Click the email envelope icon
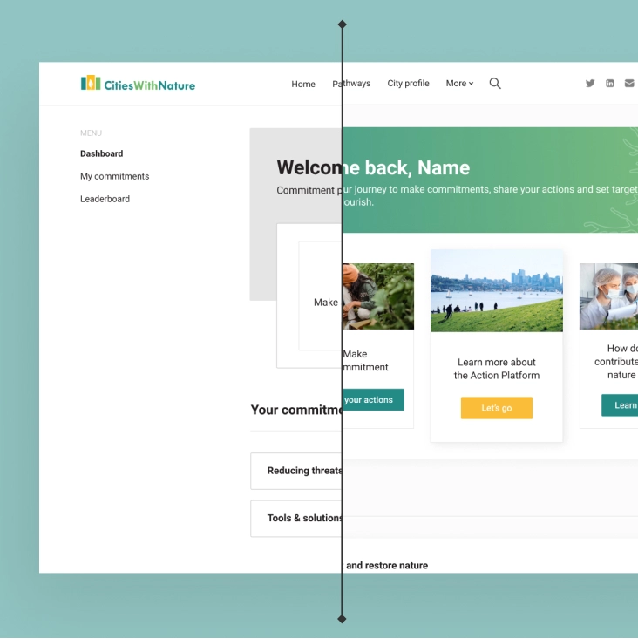 tap(629, 83)
